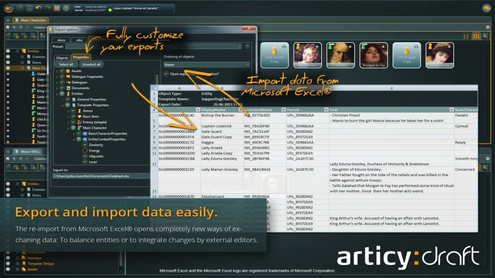
Task: Save export preset disk icon
Action: [247, 46]
